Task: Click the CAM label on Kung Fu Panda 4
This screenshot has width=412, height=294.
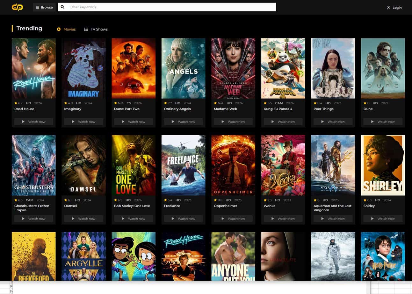Action: [x=279, y=103]
